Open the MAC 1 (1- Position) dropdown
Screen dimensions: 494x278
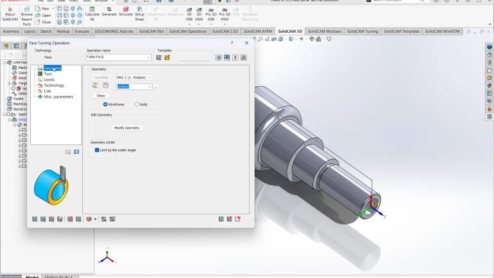point(149,77)
